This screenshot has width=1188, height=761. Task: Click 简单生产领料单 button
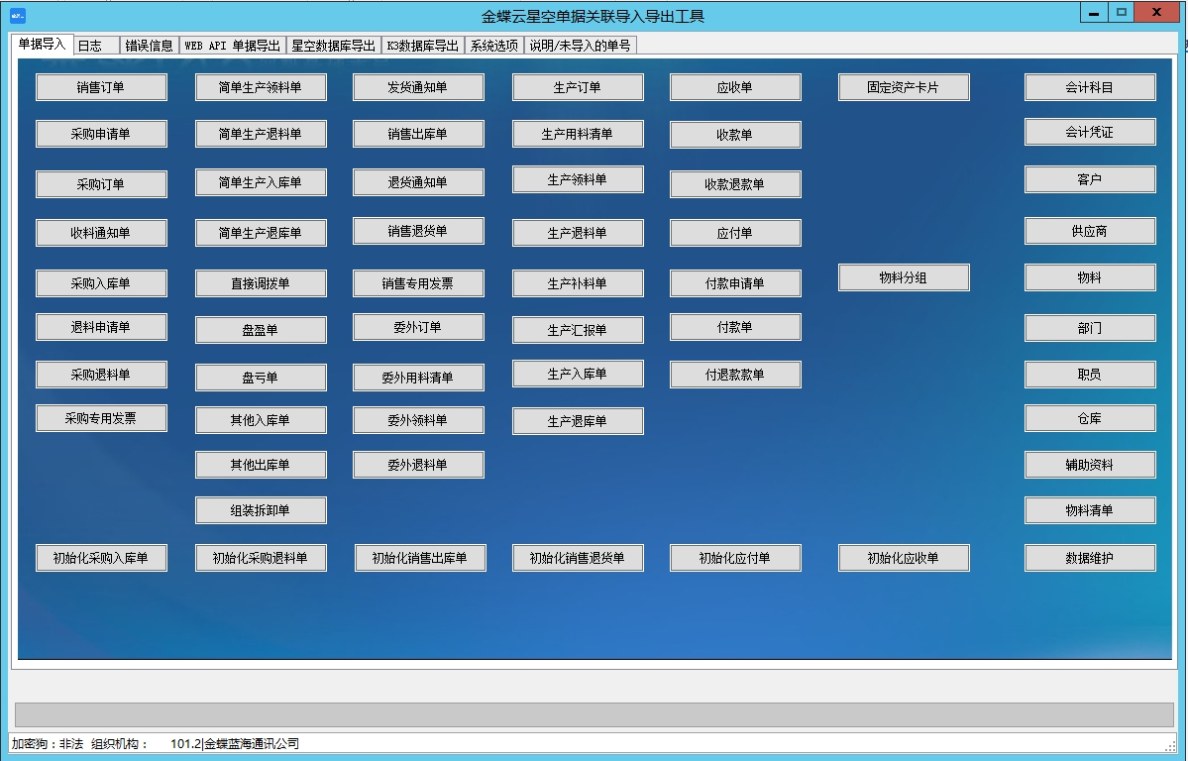tap(261, 87)
